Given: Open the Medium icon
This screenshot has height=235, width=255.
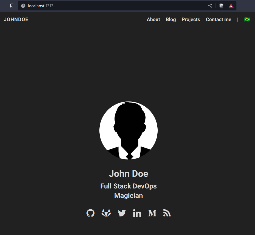Looking at the screenshot, I should point(152,213).
